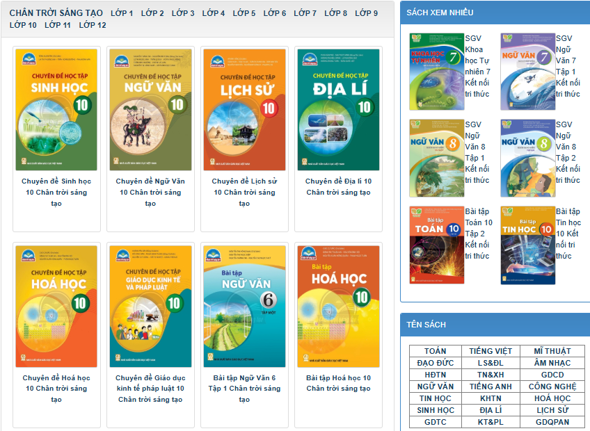Open the Chuyên đề Ngữ Văn 10 cover image
Screen dimensions: 590x431
[150, 110]
